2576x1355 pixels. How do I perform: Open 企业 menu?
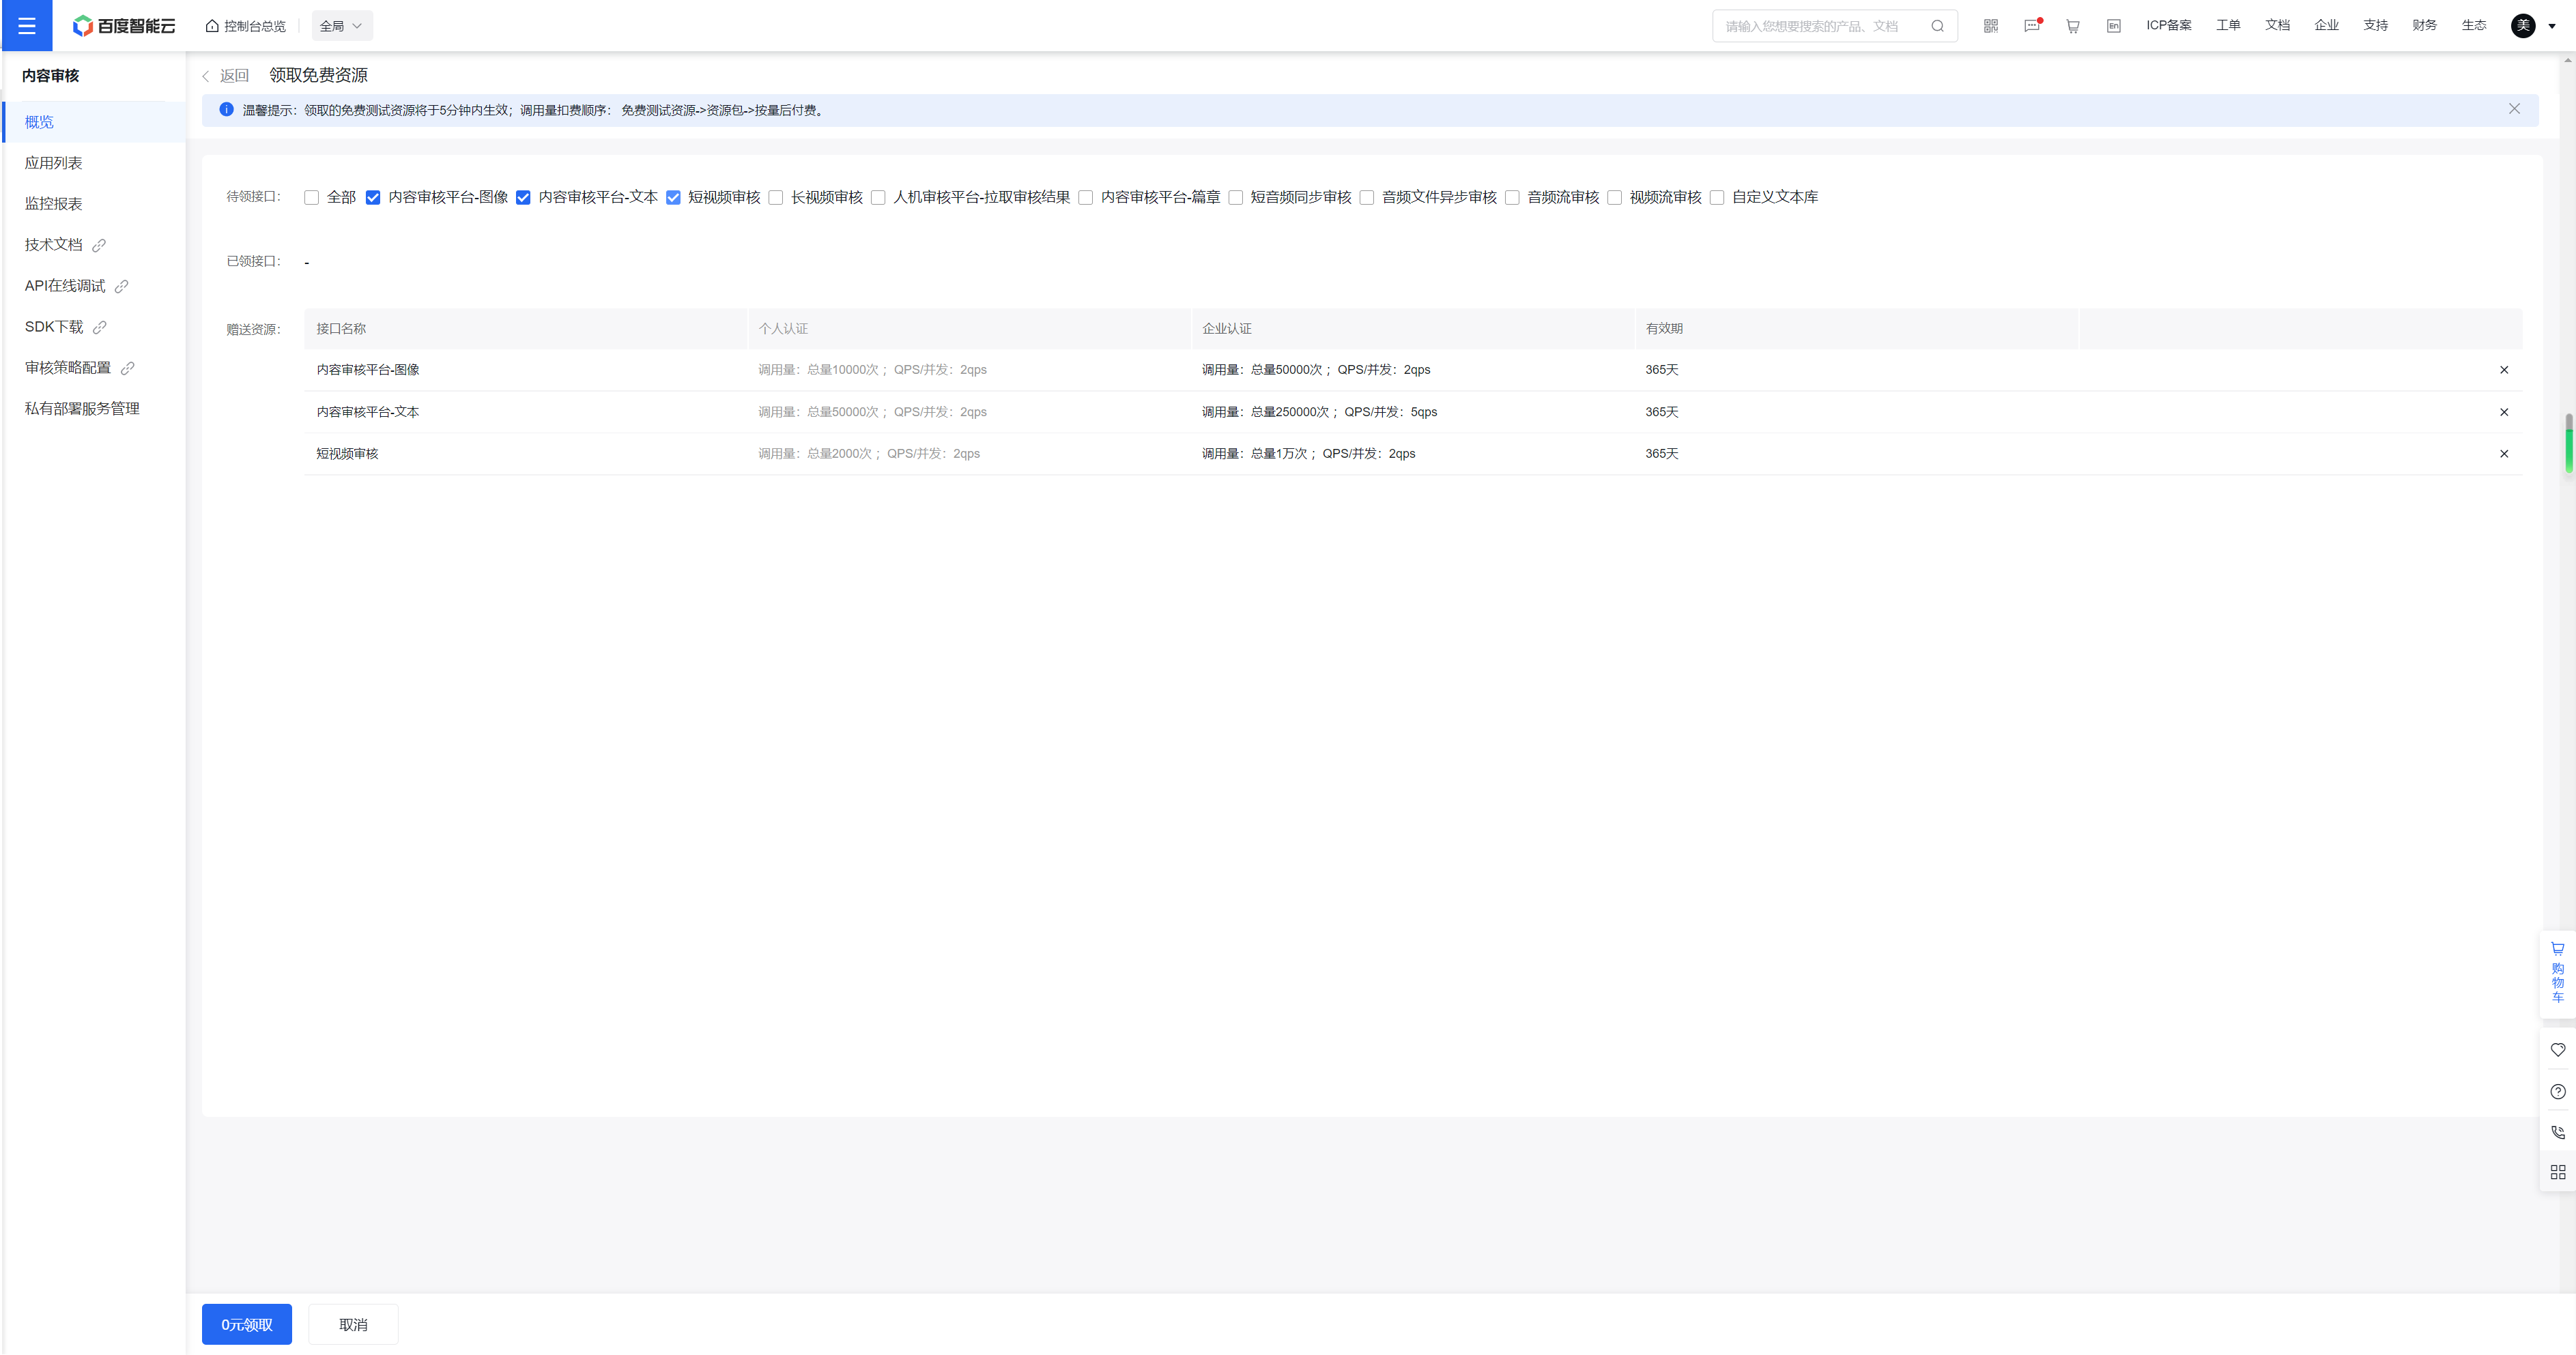coord(2326,26)
